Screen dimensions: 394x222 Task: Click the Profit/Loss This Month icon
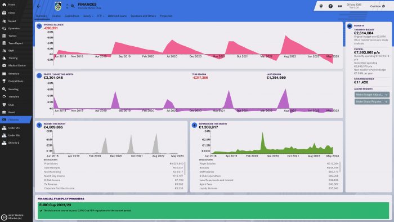tap(39, 76)
